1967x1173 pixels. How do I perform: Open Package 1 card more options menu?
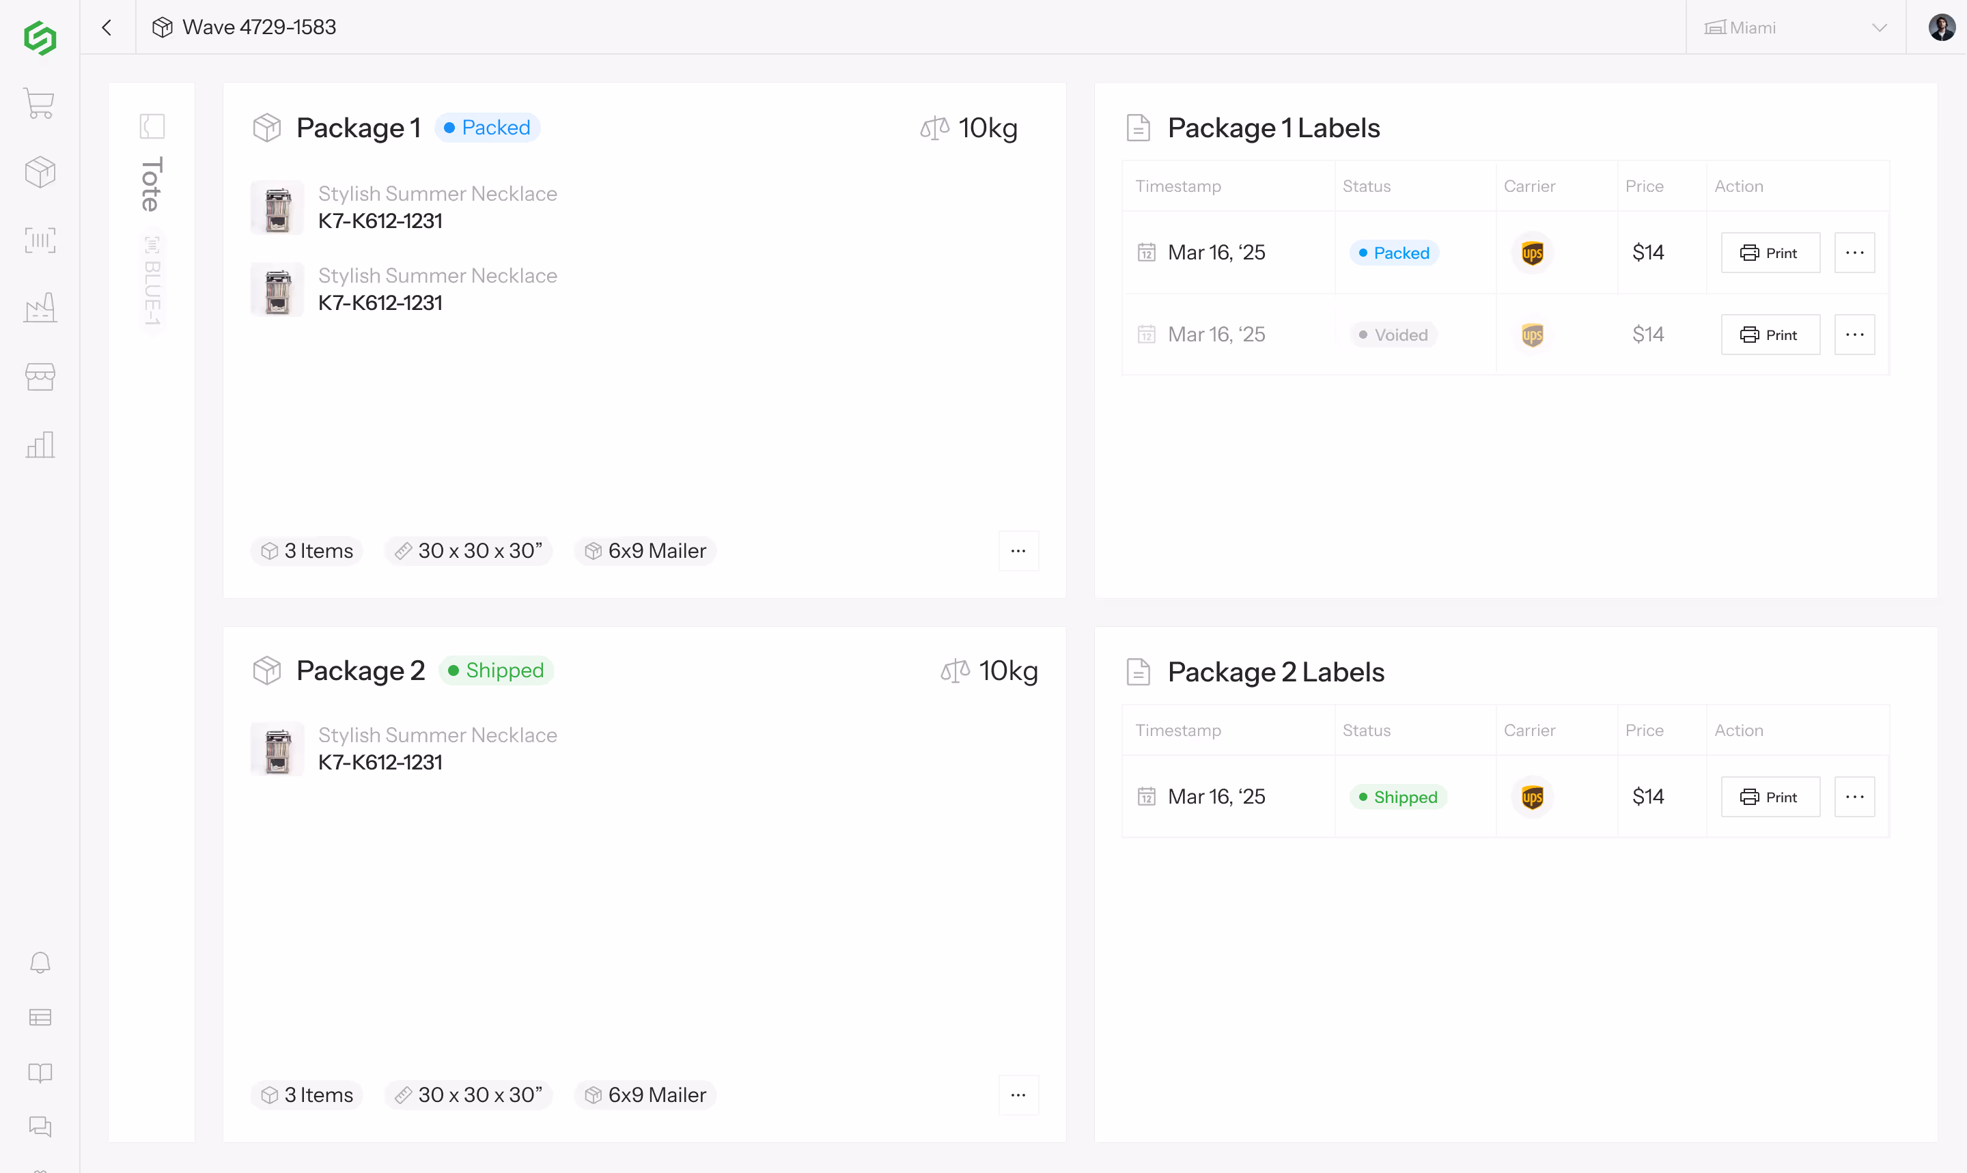(1018, 551)
